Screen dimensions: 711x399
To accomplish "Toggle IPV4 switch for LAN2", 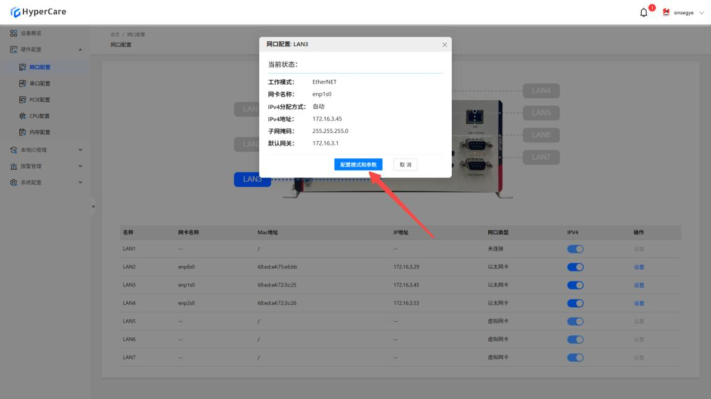I will tap(575, 267).
